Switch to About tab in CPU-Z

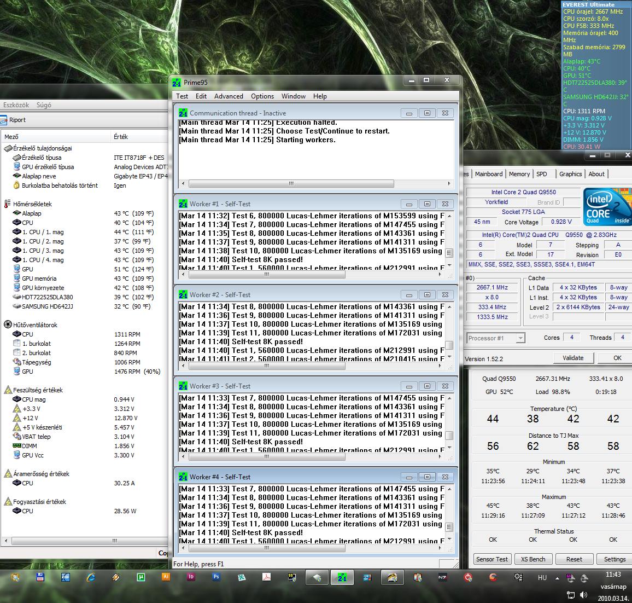[x=596, y=174]
